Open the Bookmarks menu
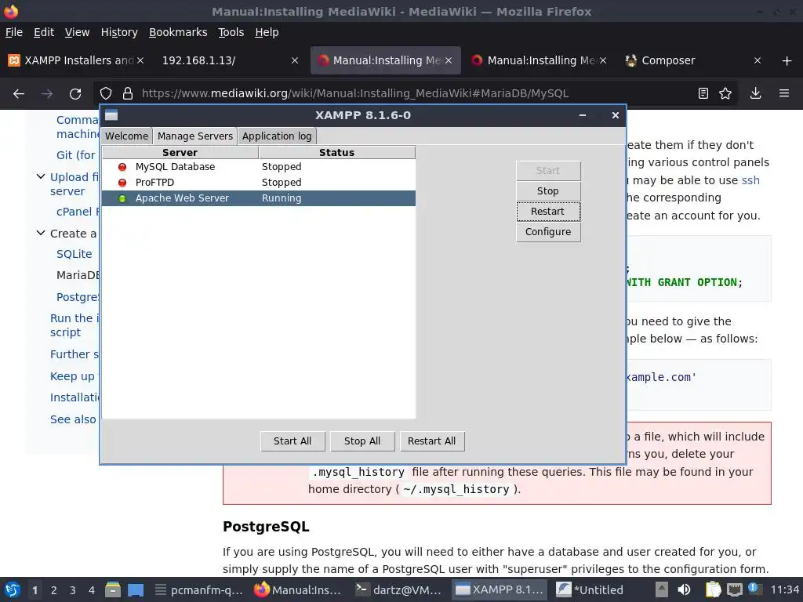 (x=178, y=32)
